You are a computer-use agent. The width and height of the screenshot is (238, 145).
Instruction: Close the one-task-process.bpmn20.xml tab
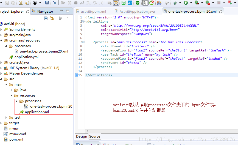pos(220,11)
